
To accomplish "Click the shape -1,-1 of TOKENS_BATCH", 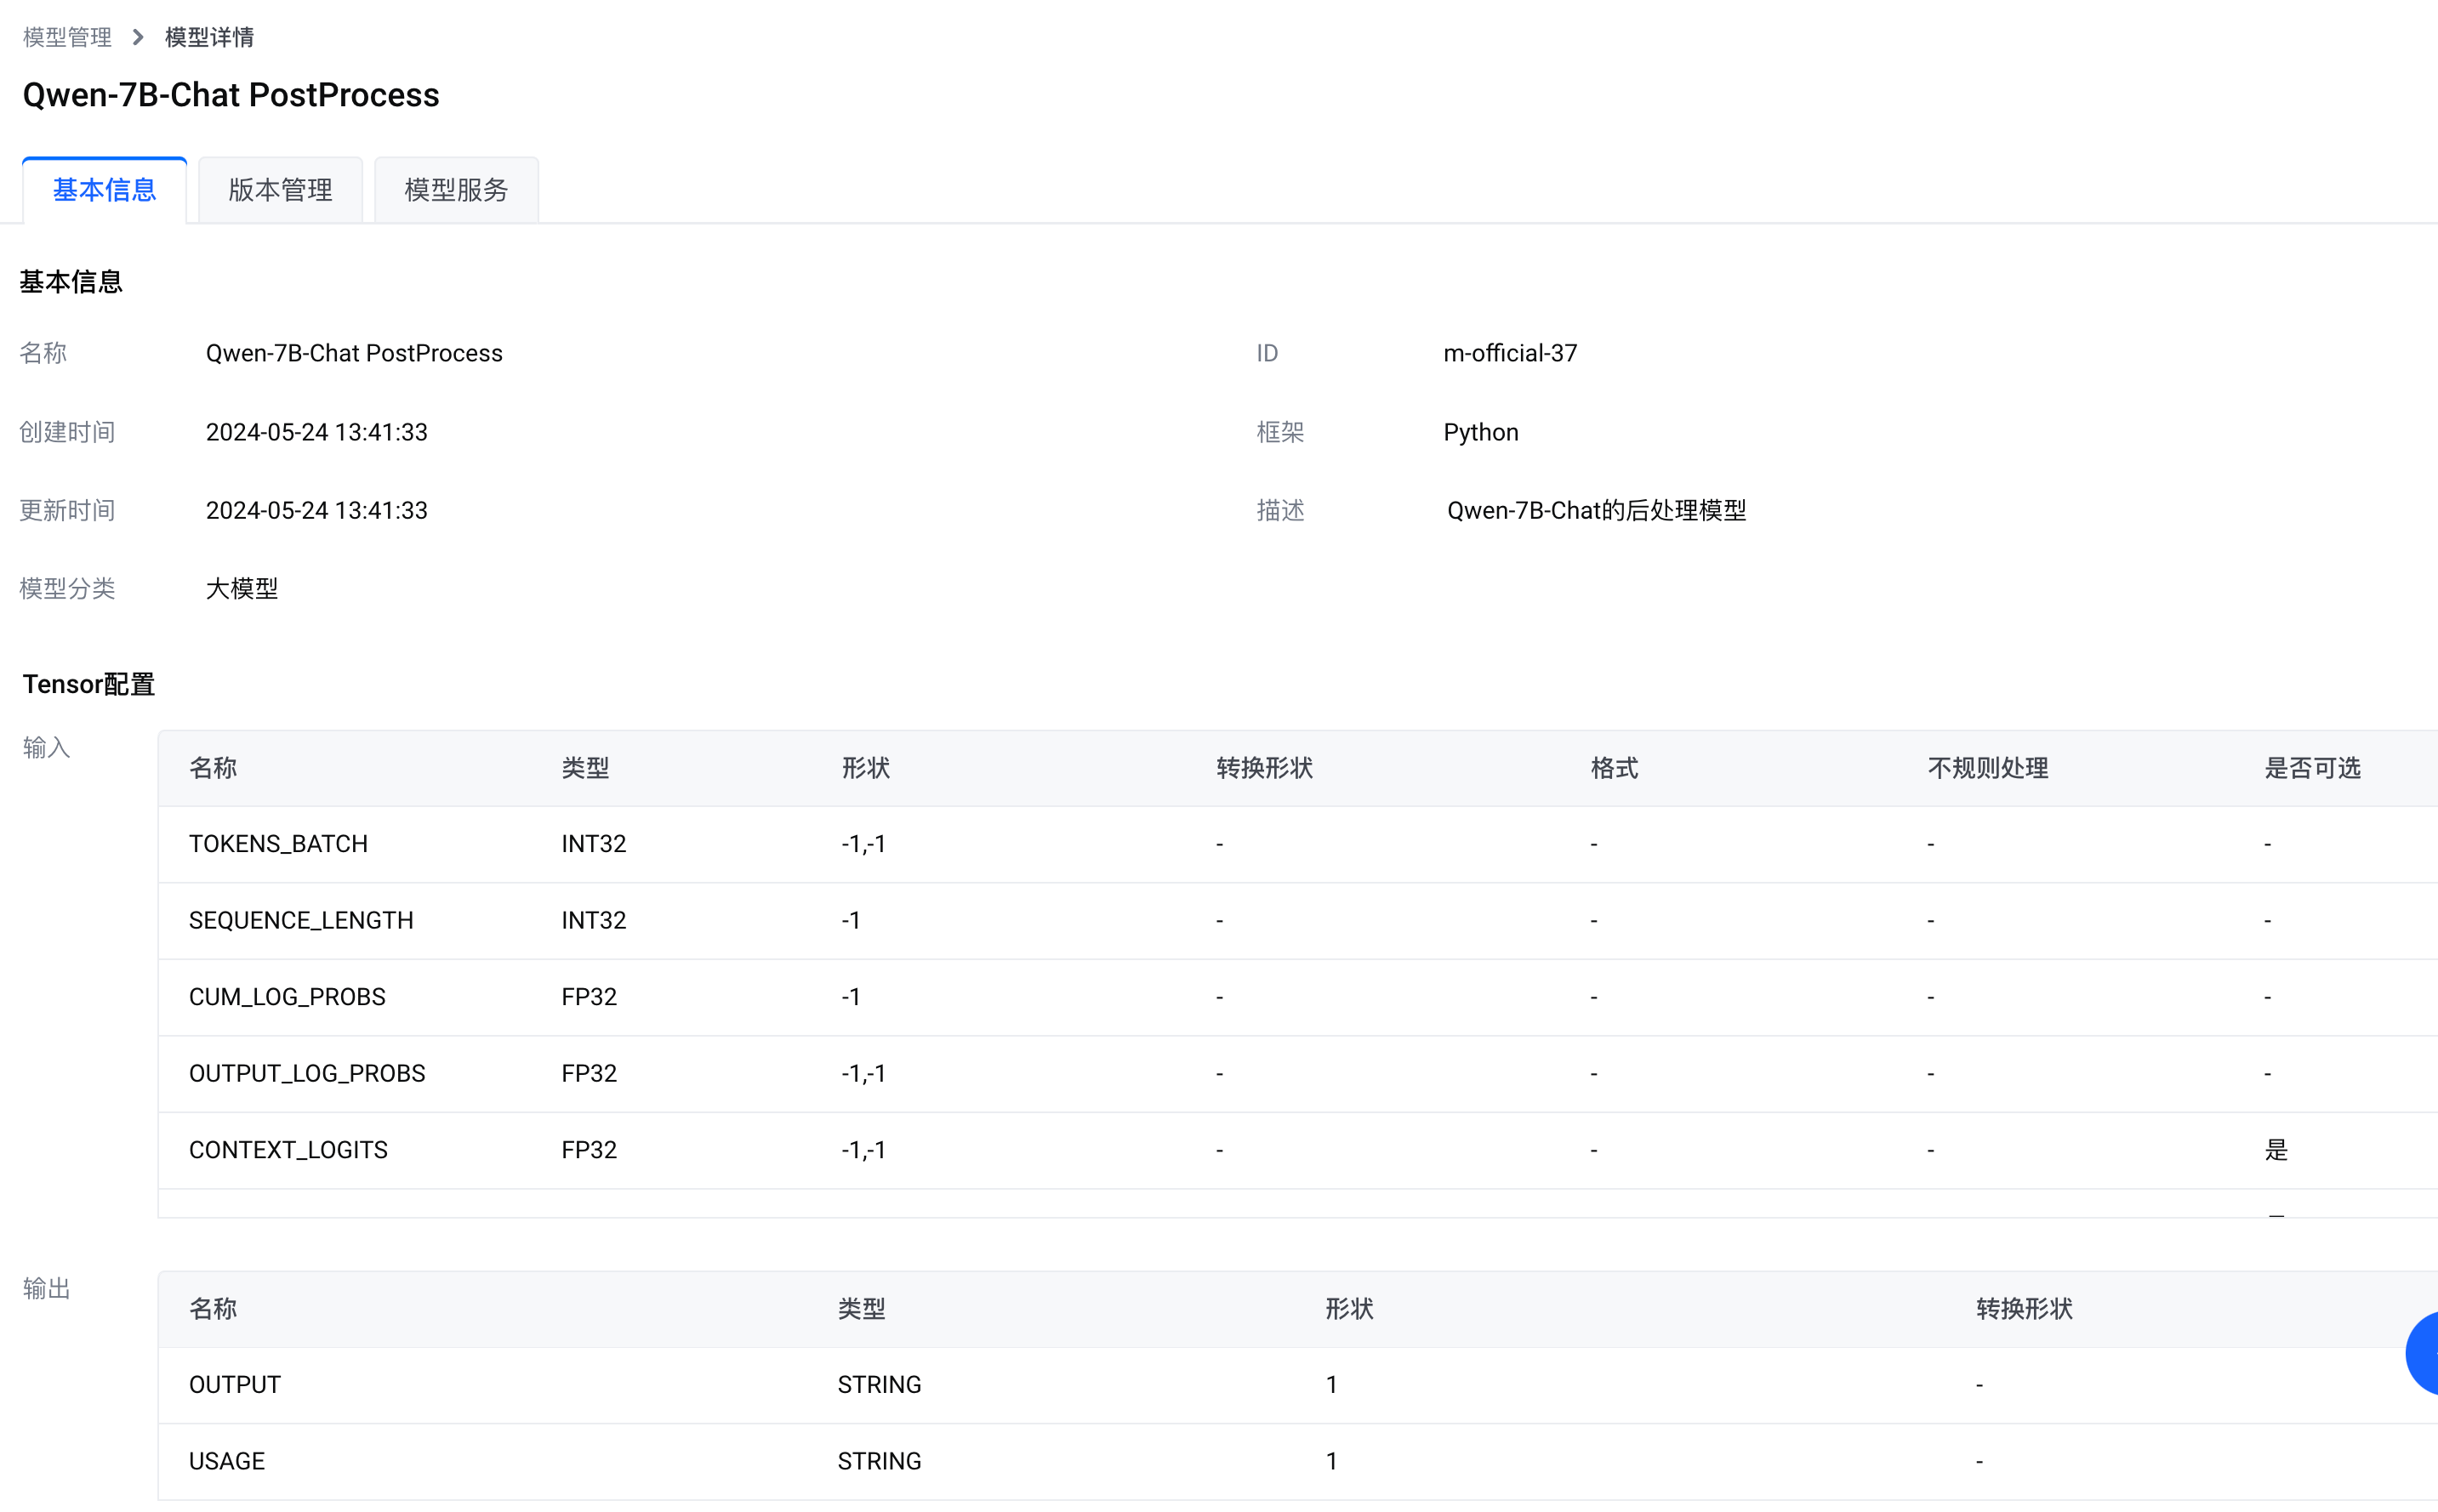I will coord(864,844).
